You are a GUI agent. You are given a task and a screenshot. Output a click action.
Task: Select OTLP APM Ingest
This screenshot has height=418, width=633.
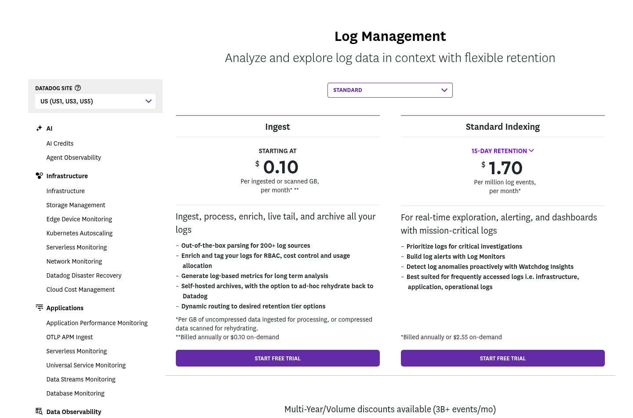[69, 337]
